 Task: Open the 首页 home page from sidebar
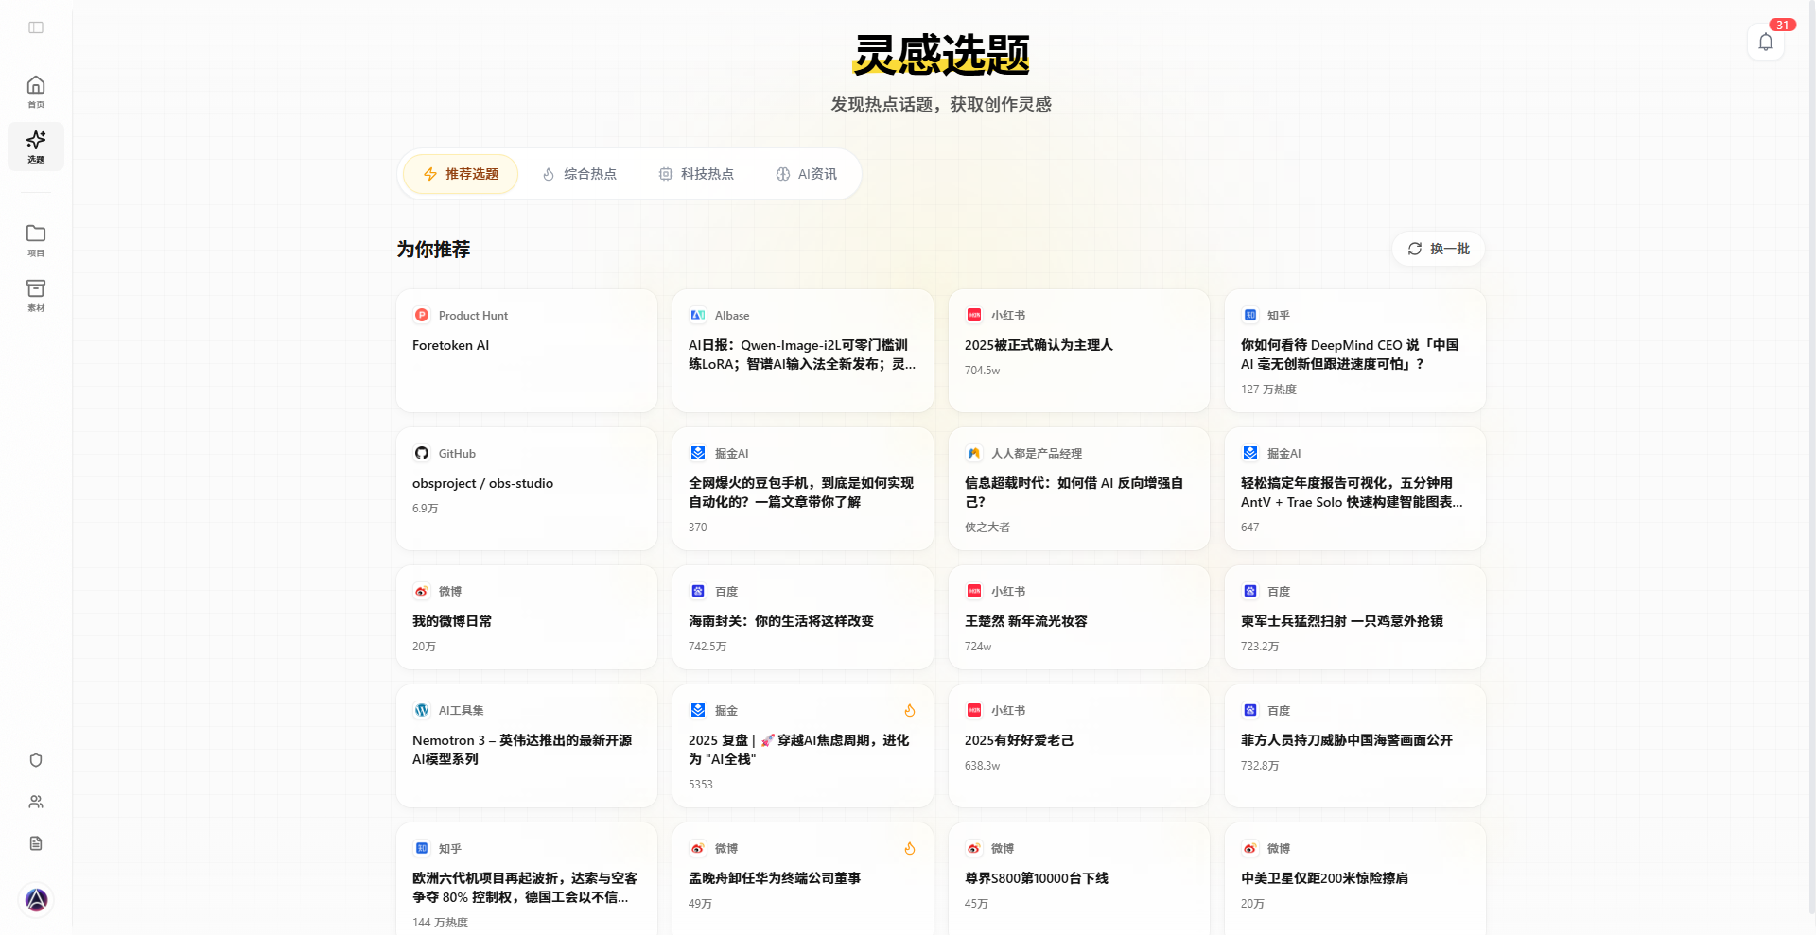(36, 91)
